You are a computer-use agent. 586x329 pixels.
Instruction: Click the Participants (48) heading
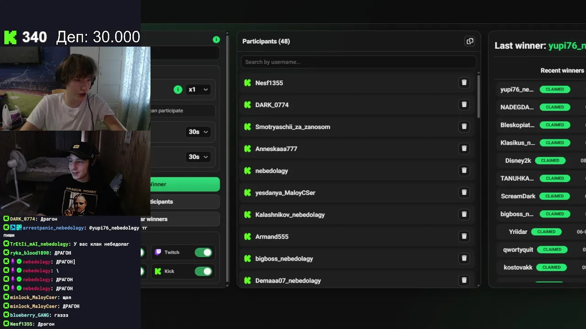click(x=266, y=41)
